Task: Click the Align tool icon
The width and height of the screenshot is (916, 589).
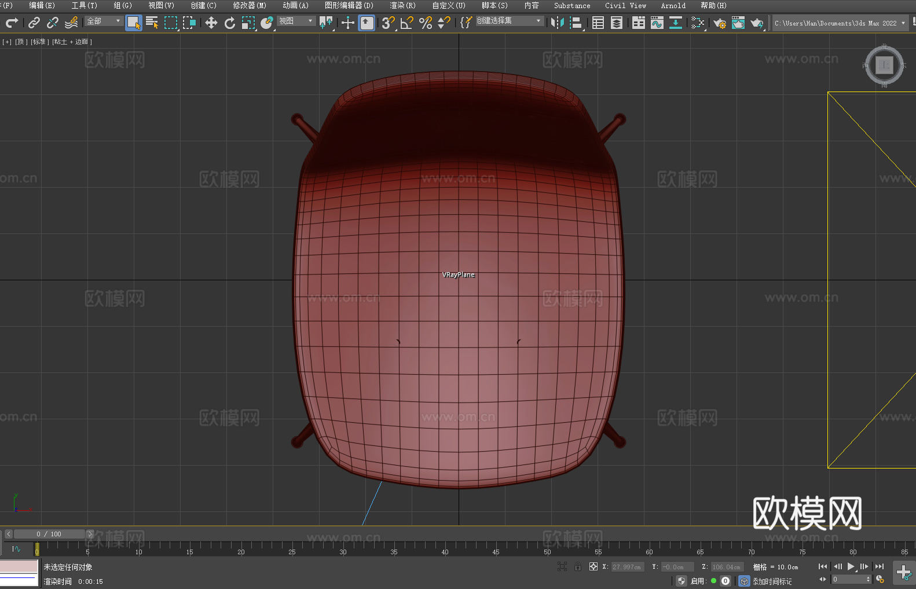Action: [576, 23]
